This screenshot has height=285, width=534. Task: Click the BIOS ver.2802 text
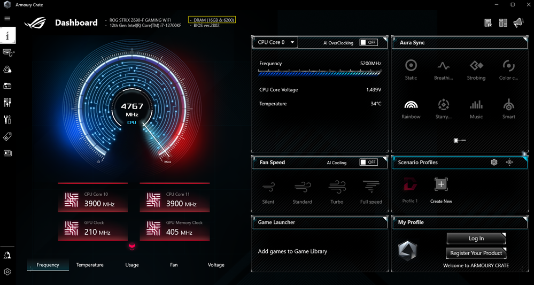coord(207,26)
